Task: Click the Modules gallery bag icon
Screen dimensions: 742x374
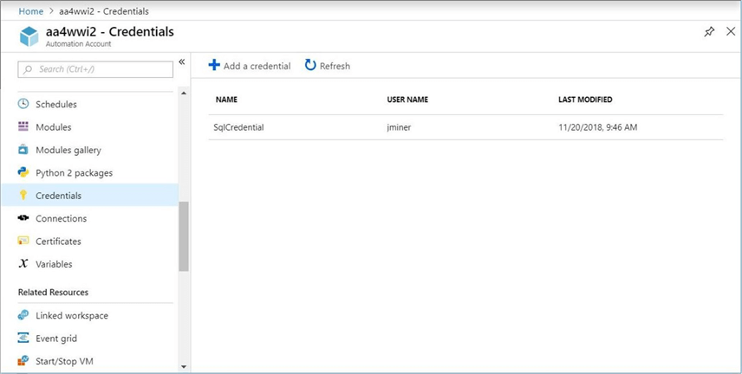Action: coord(23,150)
